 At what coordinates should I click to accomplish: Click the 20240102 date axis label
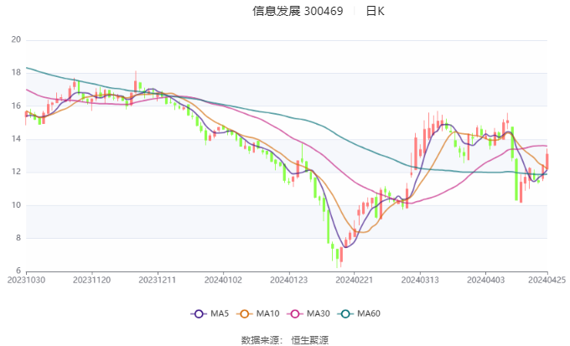click(x=223, y=280)
